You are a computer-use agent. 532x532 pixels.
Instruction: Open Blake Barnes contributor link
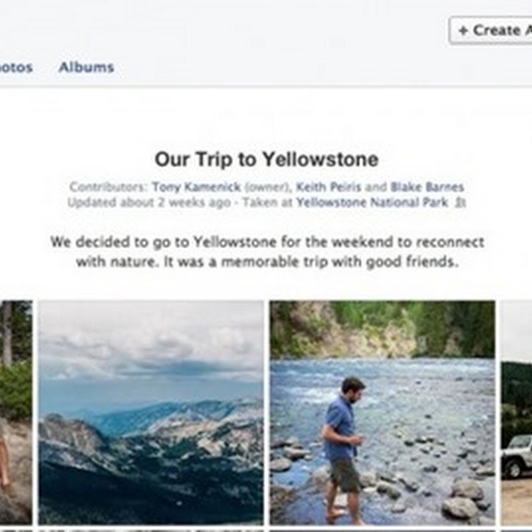427,188
